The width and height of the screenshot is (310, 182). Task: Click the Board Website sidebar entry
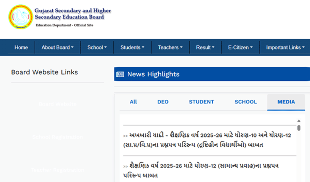57,104
